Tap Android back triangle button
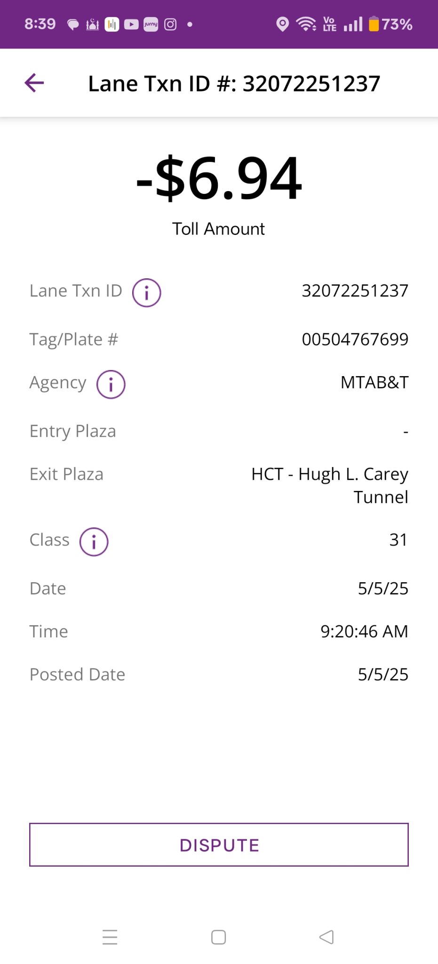438x964 pixels. [327, 937]
